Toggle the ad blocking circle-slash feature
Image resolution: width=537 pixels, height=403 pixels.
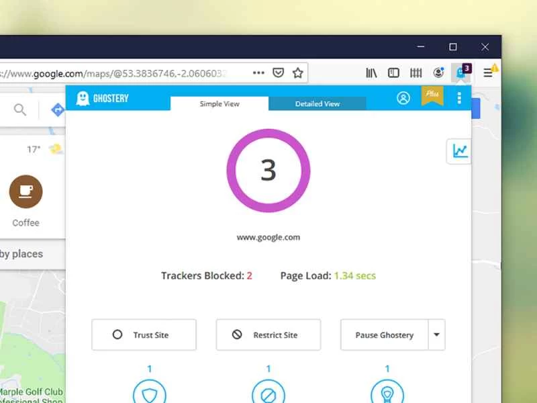coord(268,393)
